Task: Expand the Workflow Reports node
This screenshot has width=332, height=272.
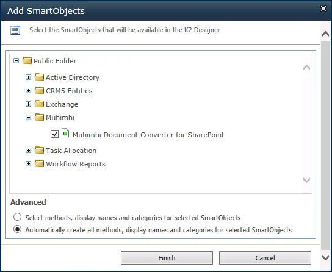Action: pyautogui.click(x=28, y=163)
